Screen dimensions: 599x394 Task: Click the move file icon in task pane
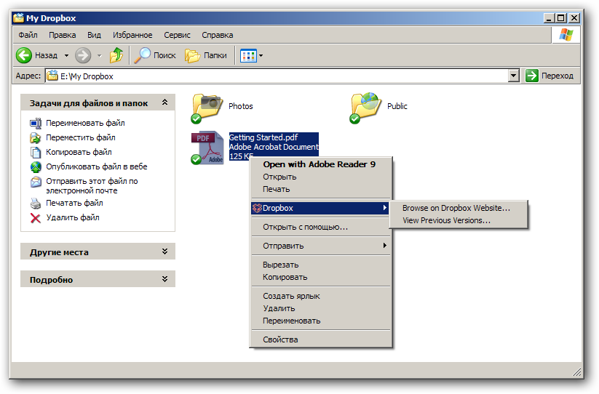pos(36,137)
